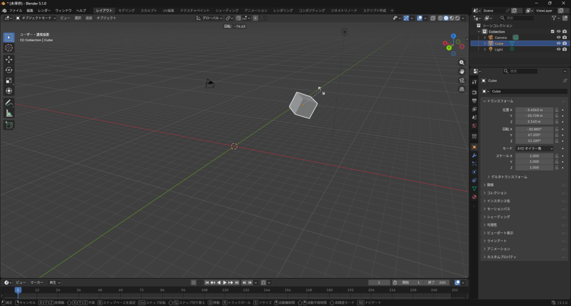The width and height of the screenshot is (571, 306).
Task: Expand the Camera item in outliner
Action: click(x=485, y=37)
